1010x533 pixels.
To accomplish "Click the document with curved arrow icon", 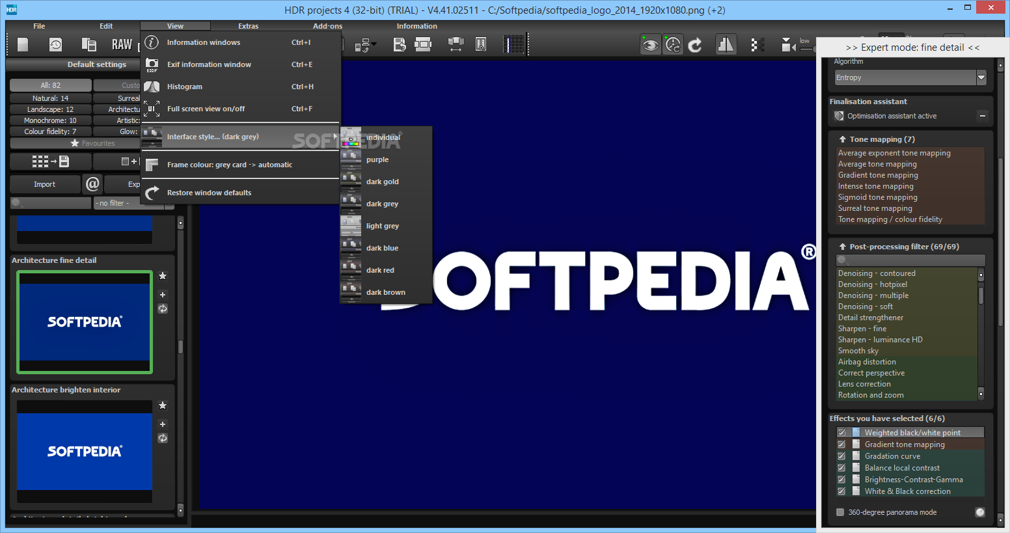I will click(x=400, y=44).
